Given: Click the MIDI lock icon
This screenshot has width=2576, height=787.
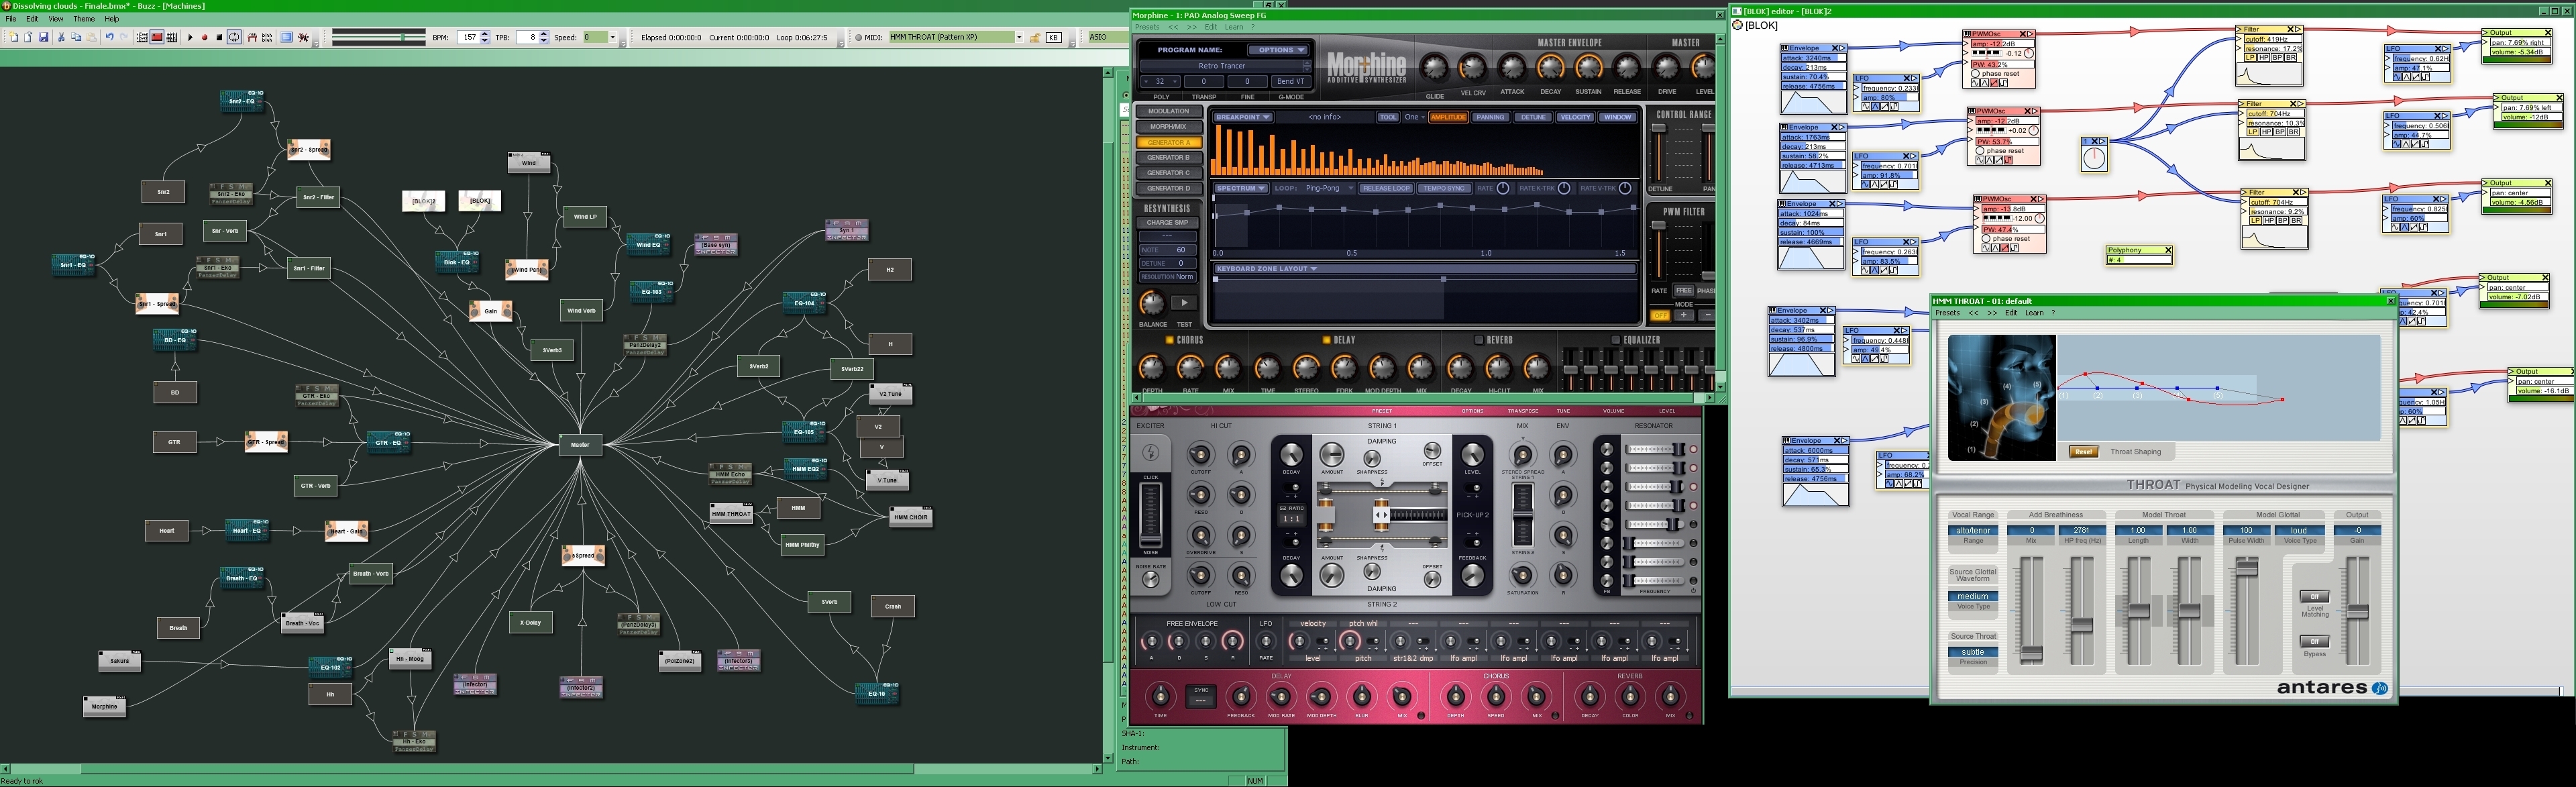Looking at the screenshot, I should [1035, 38].
